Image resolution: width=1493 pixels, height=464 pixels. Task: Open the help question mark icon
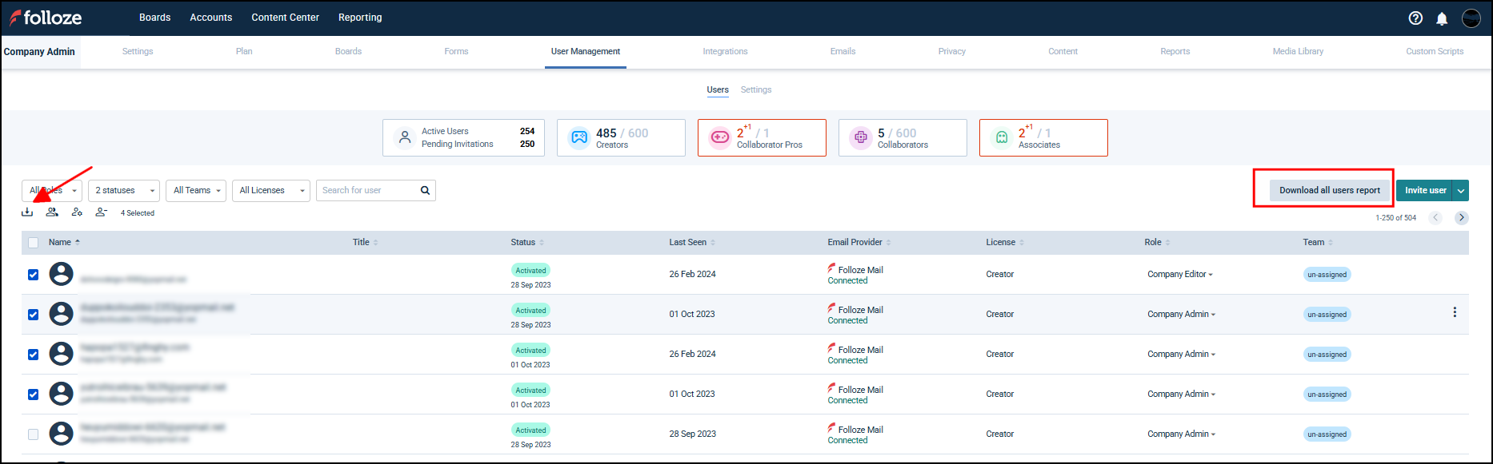point(1415,18)
